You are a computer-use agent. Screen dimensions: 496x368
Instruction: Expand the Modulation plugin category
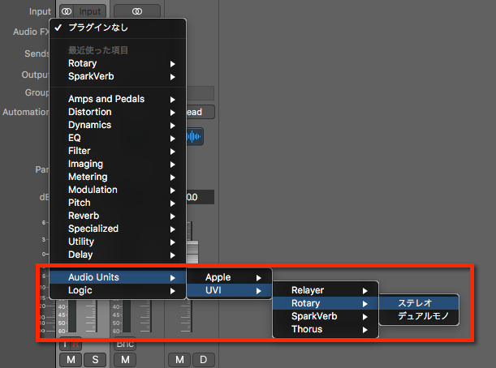(118, 190)
